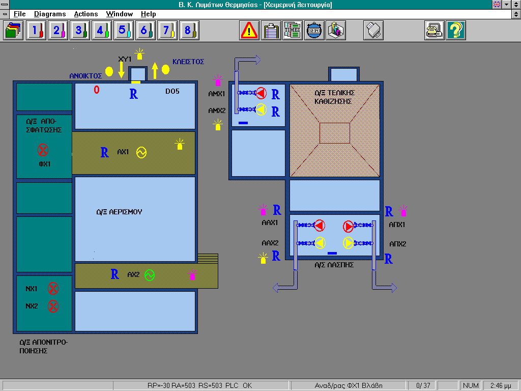Open the Diagrams menu

[x=50, y=14]
